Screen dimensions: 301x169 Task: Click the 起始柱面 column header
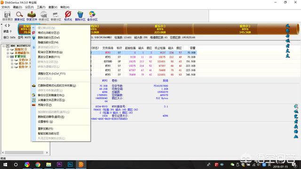pyautogui.click(x=130, y=48)
